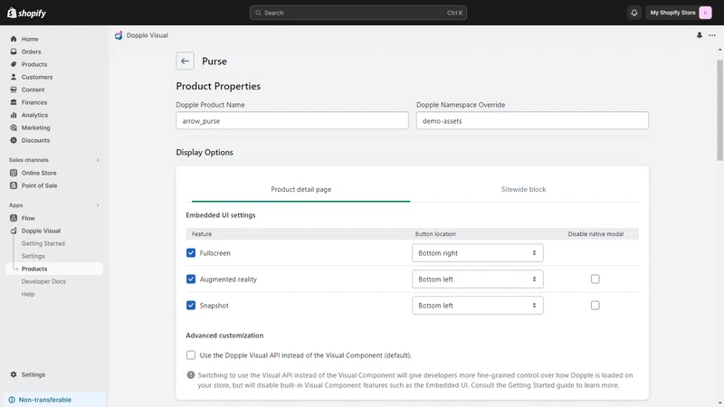724x407 pixels.
Task: Click the Discounts badge icon
Action: (x=14, y=140)
